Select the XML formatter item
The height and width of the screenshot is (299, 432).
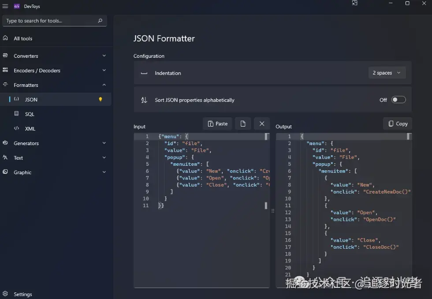point(56,129)
